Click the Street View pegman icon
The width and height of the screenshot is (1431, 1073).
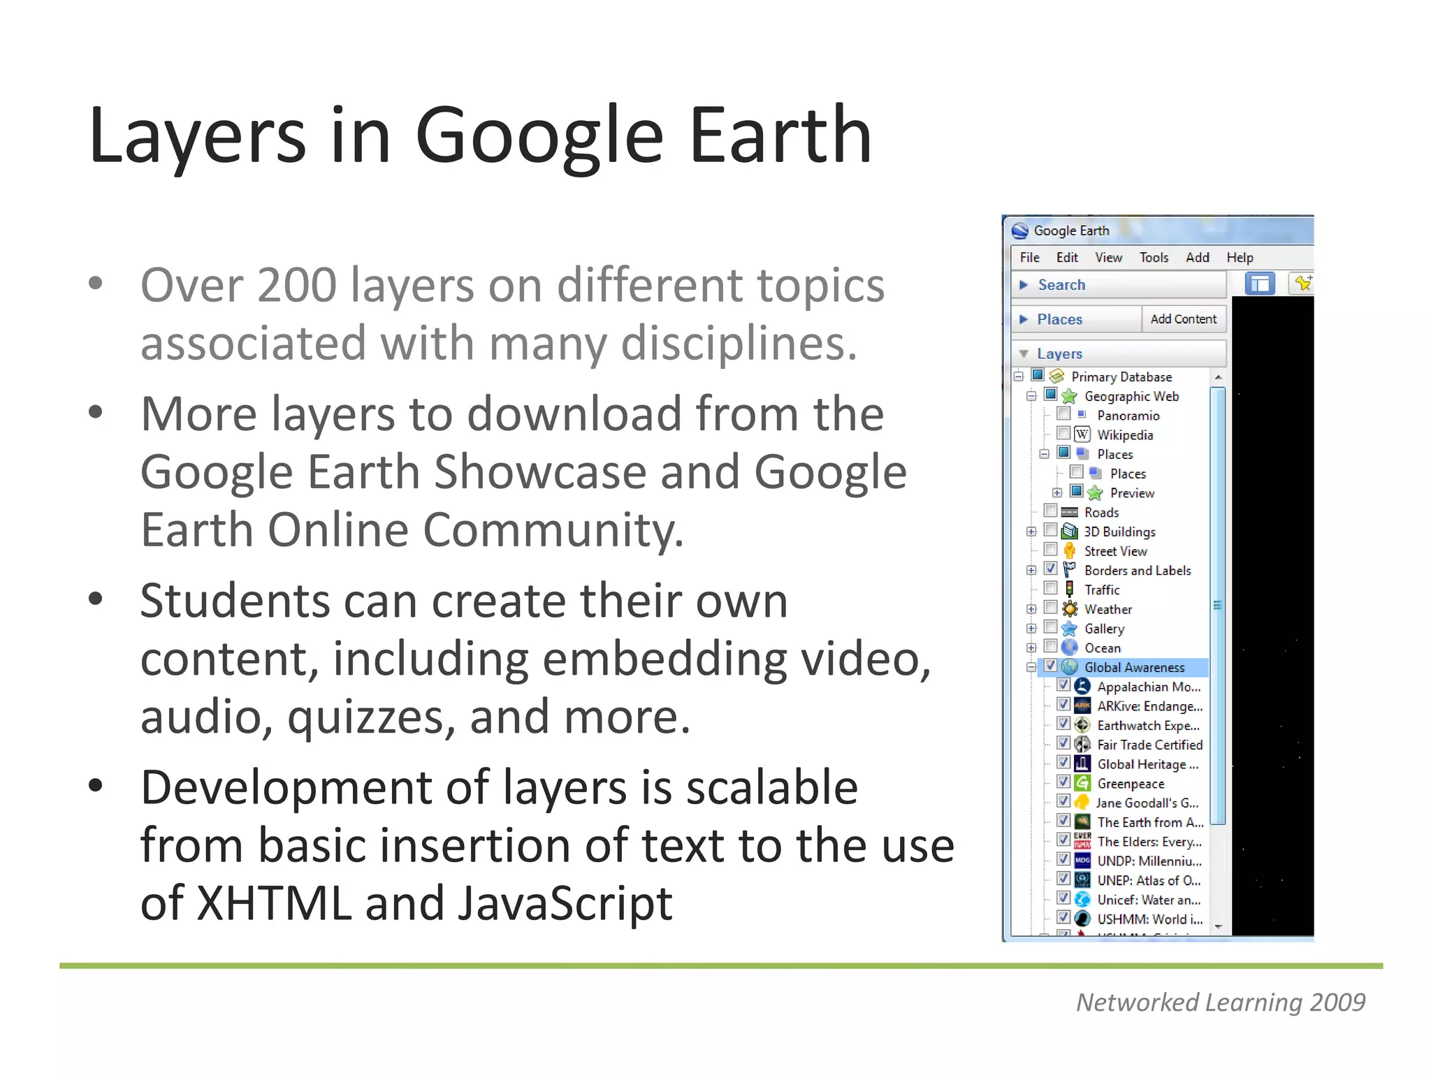(x=1069, y=551)
